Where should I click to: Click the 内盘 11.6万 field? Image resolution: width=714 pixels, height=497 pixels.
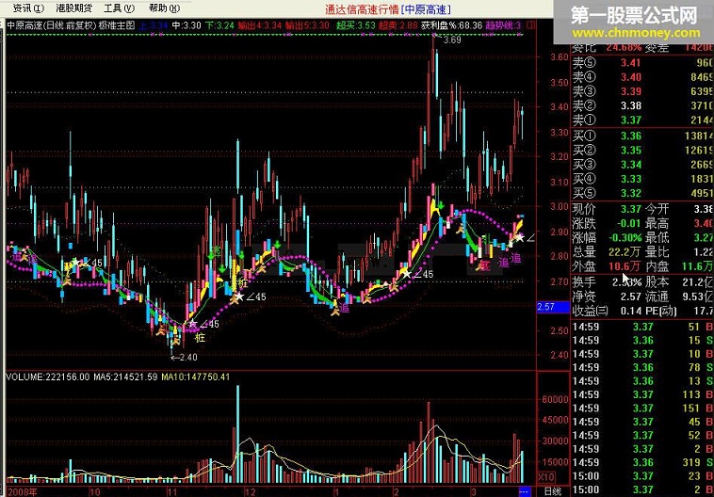coord(679,265)
